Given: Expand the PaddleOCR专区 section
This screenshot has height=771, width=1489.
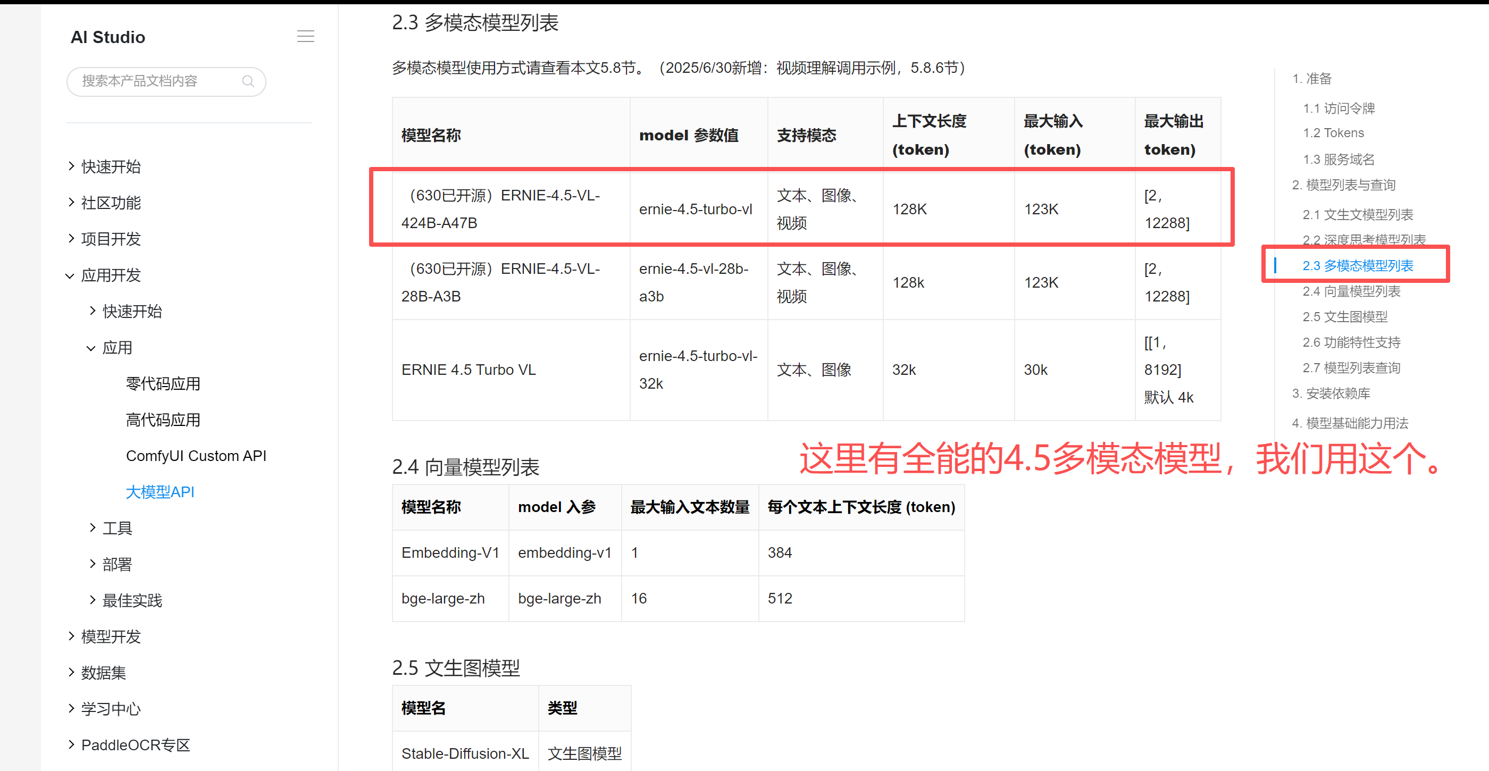Looking at the screenshot, I should click(x=135, y=744).
